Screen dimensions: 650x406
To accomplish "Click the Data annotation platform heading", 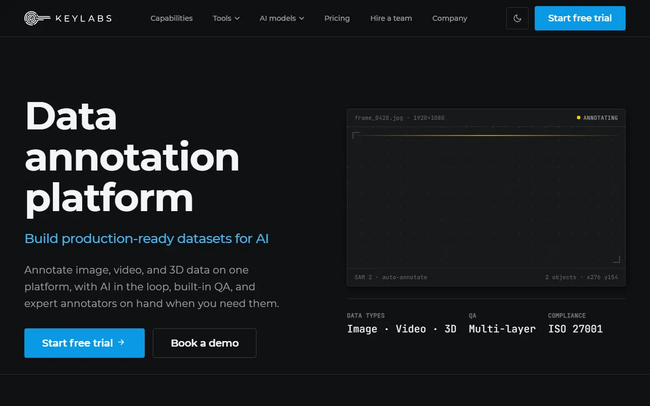I will [132, 157].
